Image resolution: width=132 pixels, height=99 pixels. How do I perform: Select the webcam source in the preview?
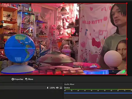[x=63, y=39]
